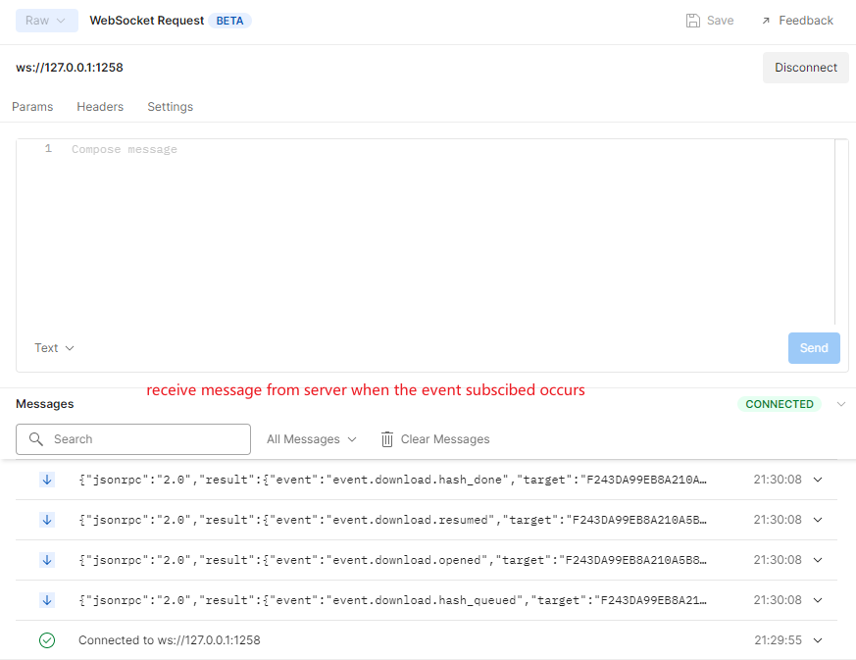Screen dimensions: 856x660
Task: Click the Send message button
Action: pos(814,348)
